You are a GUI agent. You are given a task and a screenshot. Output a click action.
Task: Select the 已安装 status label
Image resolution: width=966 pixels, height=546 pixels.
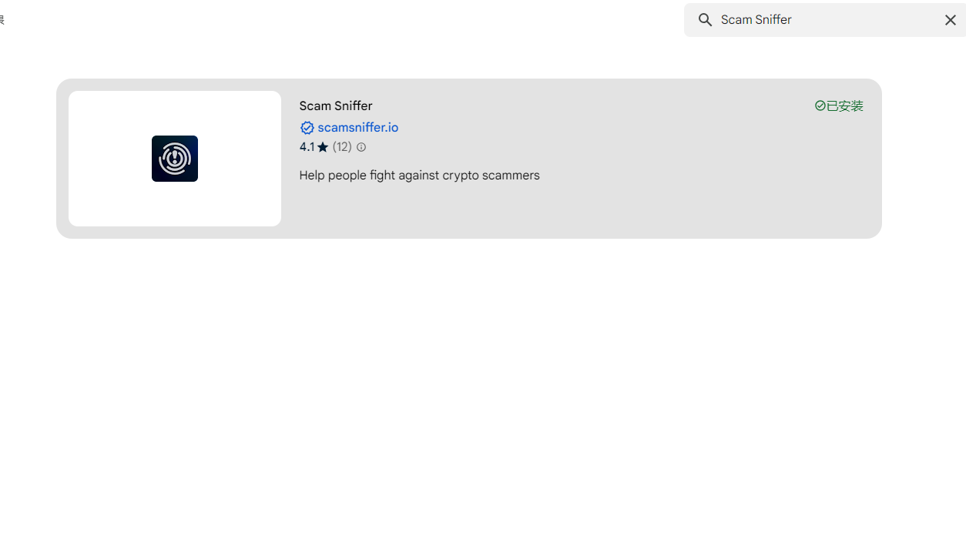pyautogui.click(x=845, y=106)
